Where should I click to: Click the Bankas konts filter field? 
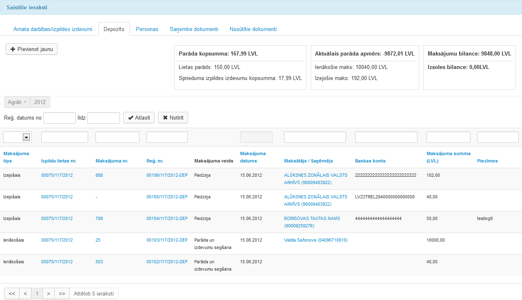click(386, 137)
